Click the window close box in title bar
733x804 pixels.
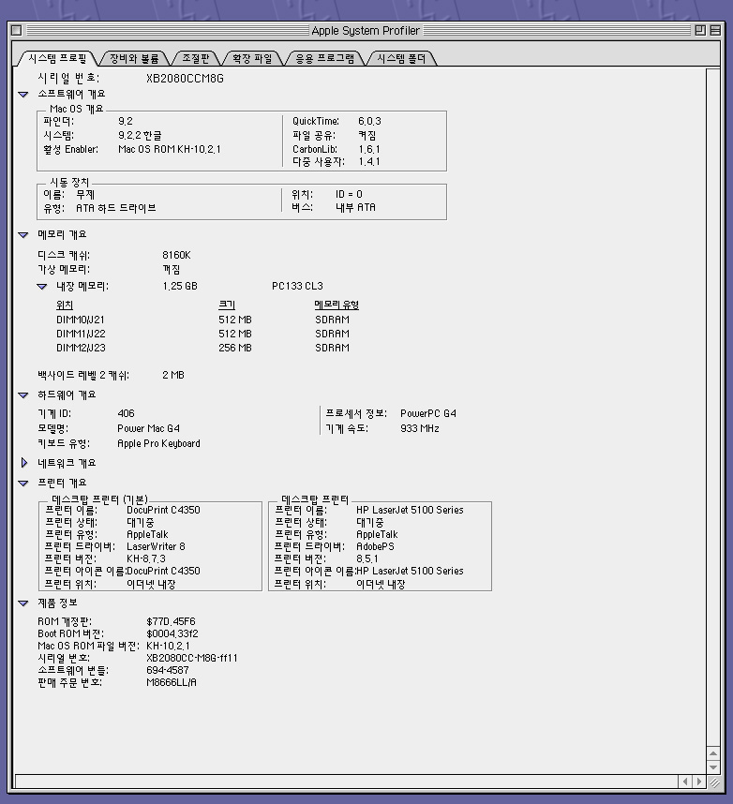coord(17,30)
